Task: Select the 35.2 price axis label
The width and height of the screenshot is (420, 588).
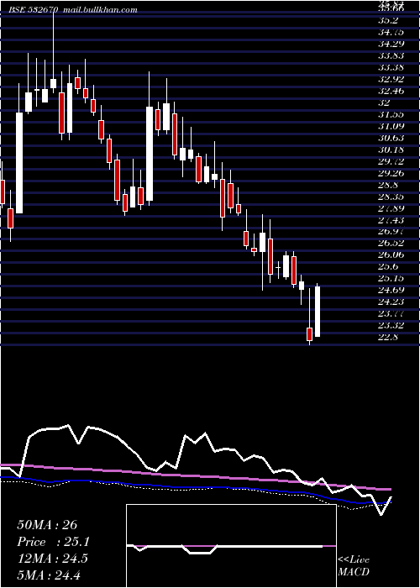Action: click(388, 20)
